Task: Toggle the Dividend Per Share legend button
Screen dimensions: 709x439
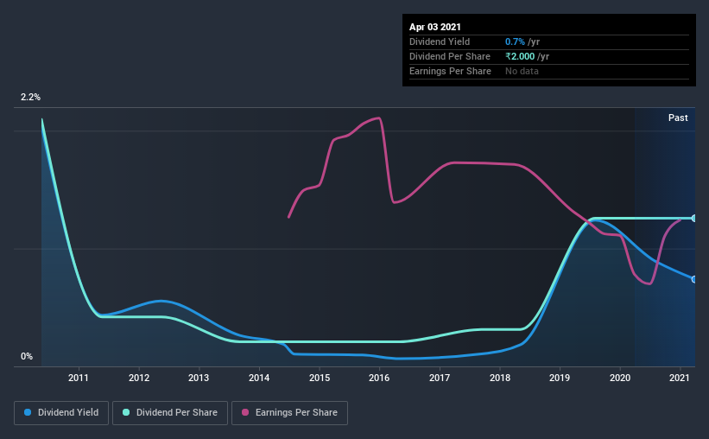Action: (x=170, y=413)
